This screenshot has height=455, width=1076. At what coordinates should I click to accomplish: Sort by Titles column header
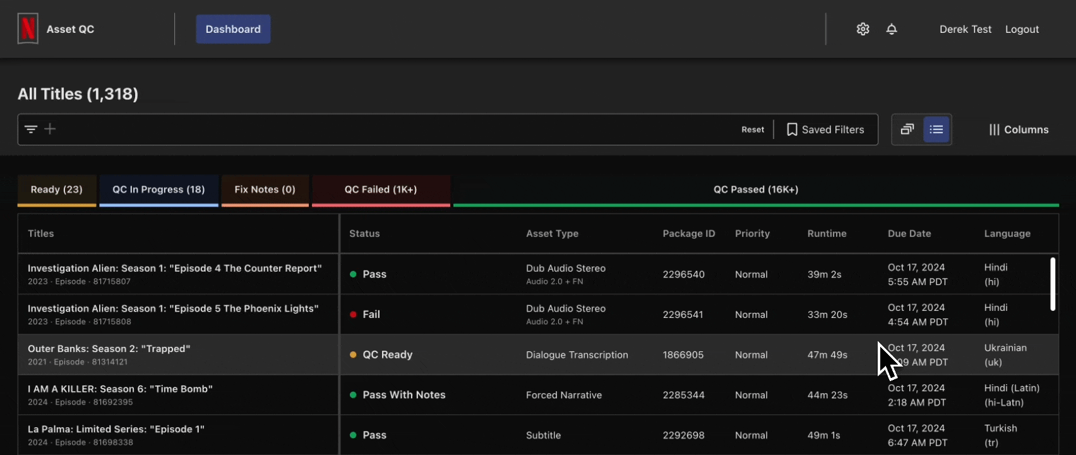click(x=41, y=234)
